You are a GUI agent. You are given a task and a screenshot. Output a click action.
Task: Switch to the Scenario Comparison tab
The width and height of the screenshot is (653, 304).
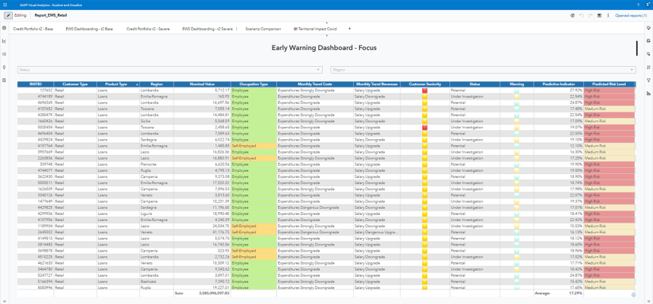263,28
